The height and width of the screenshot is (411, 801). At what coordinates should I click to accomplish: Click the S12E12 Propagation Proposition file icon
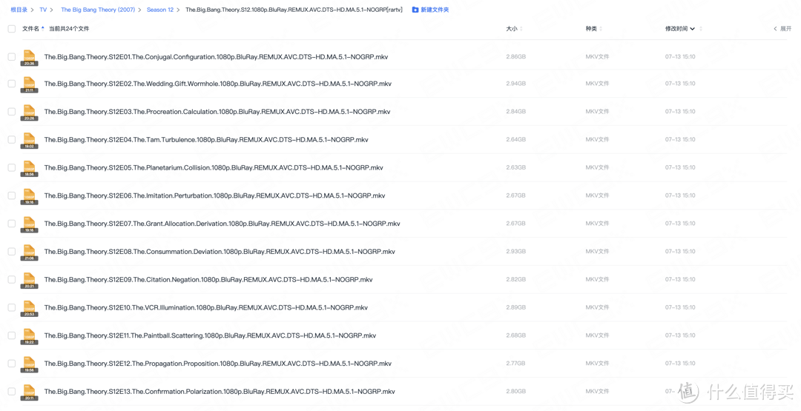(29, 365)
